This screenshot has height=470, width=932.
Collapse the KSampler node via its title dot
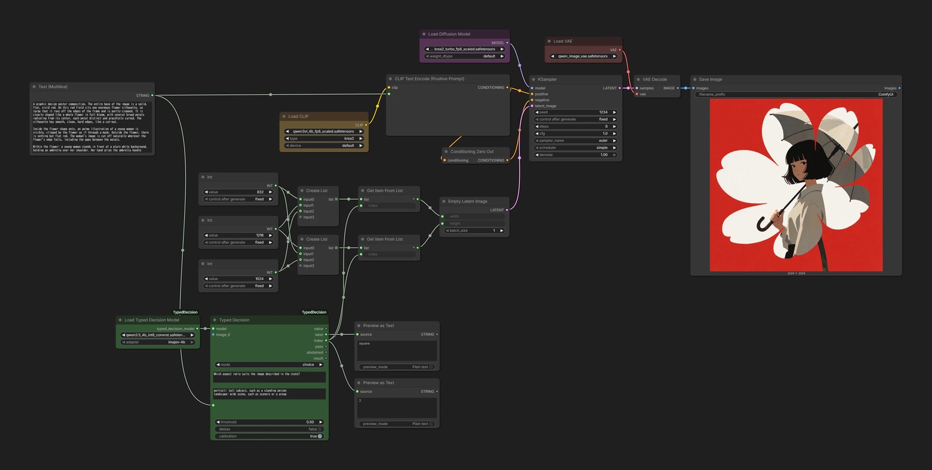(533, 79)
